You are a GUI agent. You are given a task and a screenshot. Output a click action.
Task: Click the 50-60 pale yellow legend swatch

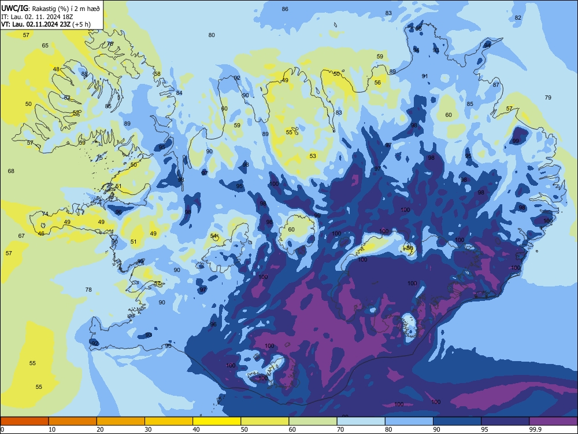point(265,421)
